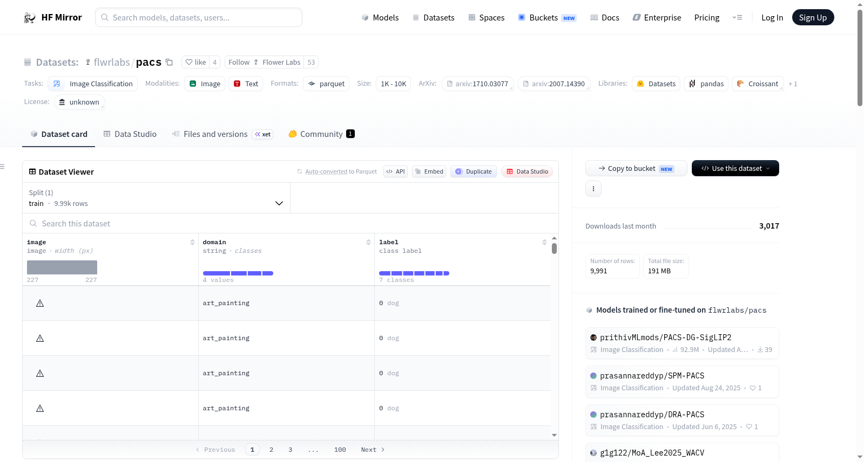Follow Flower Labs organization
Screen dimensions: 864x462
click(264, 62)
